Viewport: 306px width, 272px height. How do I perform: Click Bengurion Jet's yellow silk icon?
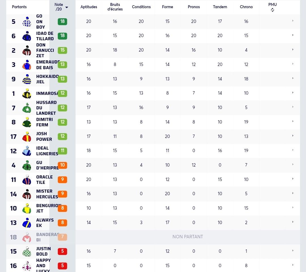click(27, 208)
